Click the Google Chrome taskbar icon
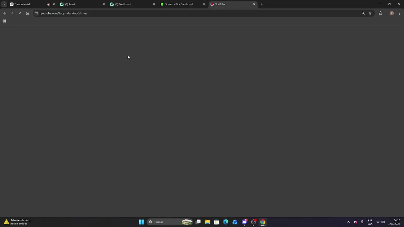Screen dimensions: 404x227 263,222
